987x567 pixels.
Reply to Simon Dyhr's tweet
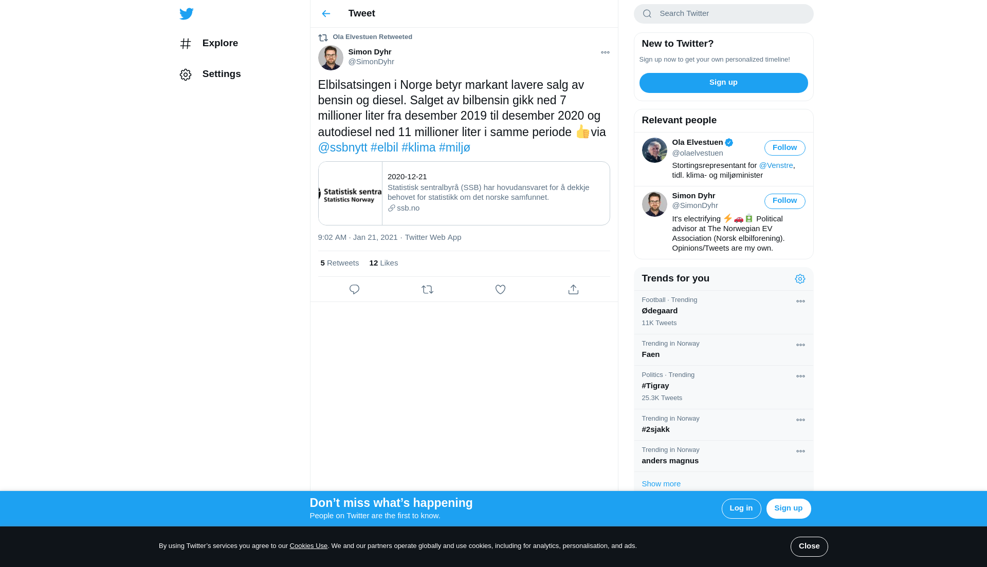click(354, 290)
